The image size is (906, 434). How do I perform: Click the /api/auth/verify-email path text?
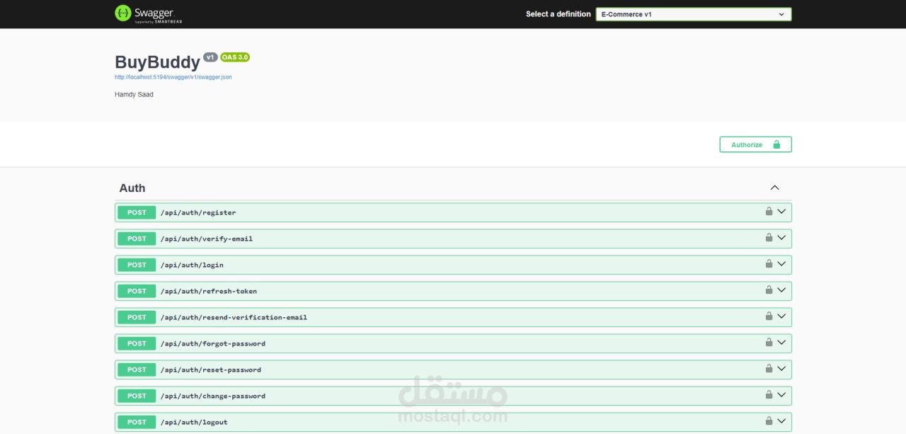coord(207,239)
